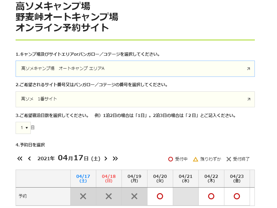The image size is (277, 208).
Task: Open the stay nights dropdown showing 1
Action: [23, 128]
